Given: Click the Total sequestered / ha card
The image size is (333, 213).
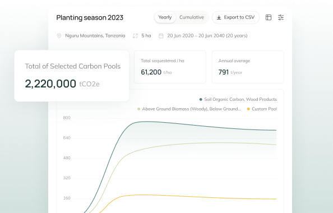Looking at the screenshot, I should click(x=170, y=67).
